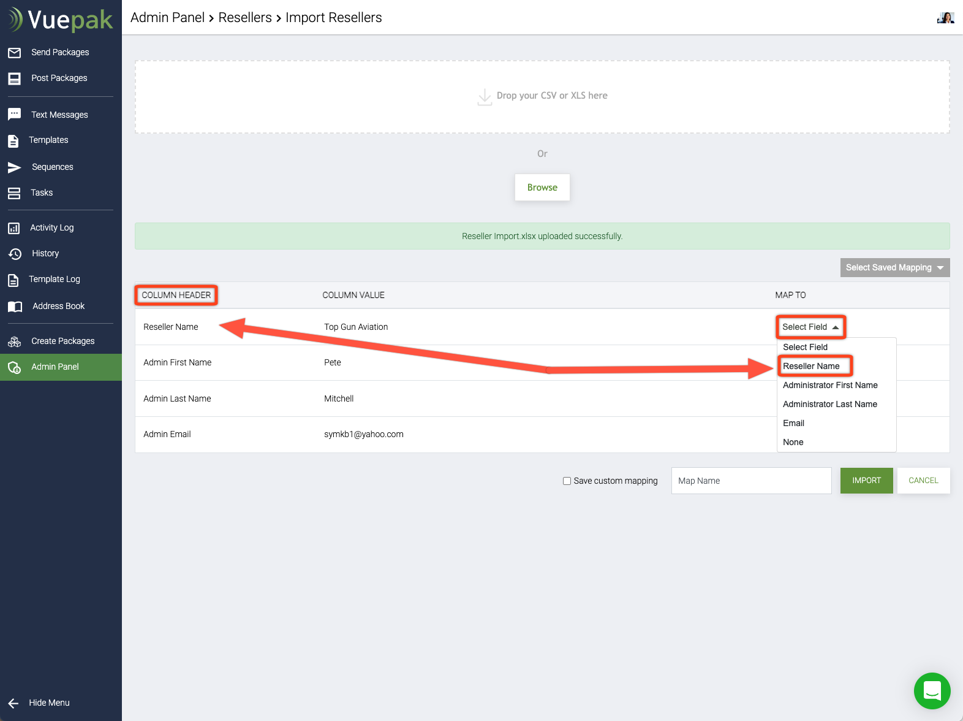The width and height of the screenshot is (963, 721).
Task: Go to Text Messages section
Action: (61, 115)
